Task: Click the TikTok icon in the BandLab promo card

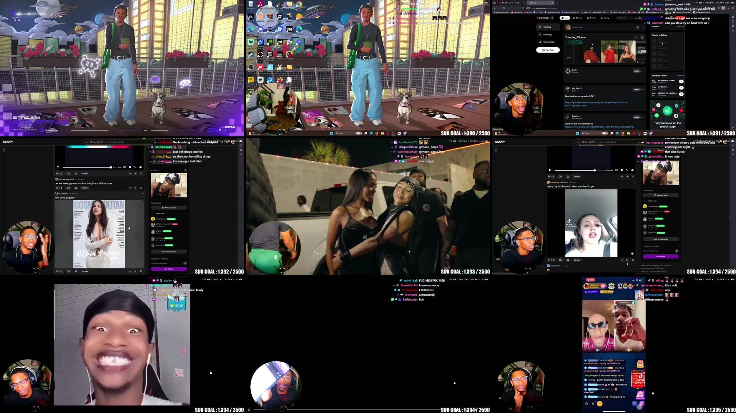Action: (x=676, y=116)
